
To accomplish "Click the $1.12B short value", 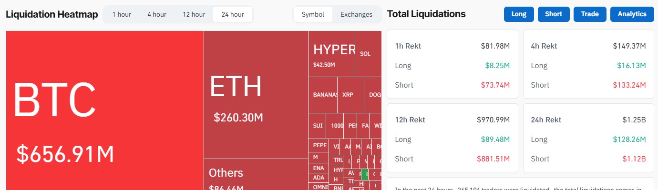I will [x=634, y=159].
